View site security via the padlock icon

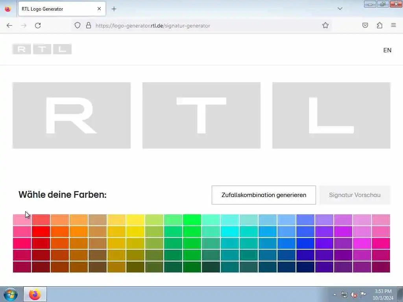click(89, 26)
